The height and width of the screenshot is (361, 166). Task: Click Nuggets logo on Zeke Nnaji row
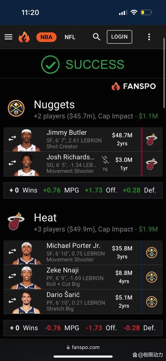click(x=152, y=277)
